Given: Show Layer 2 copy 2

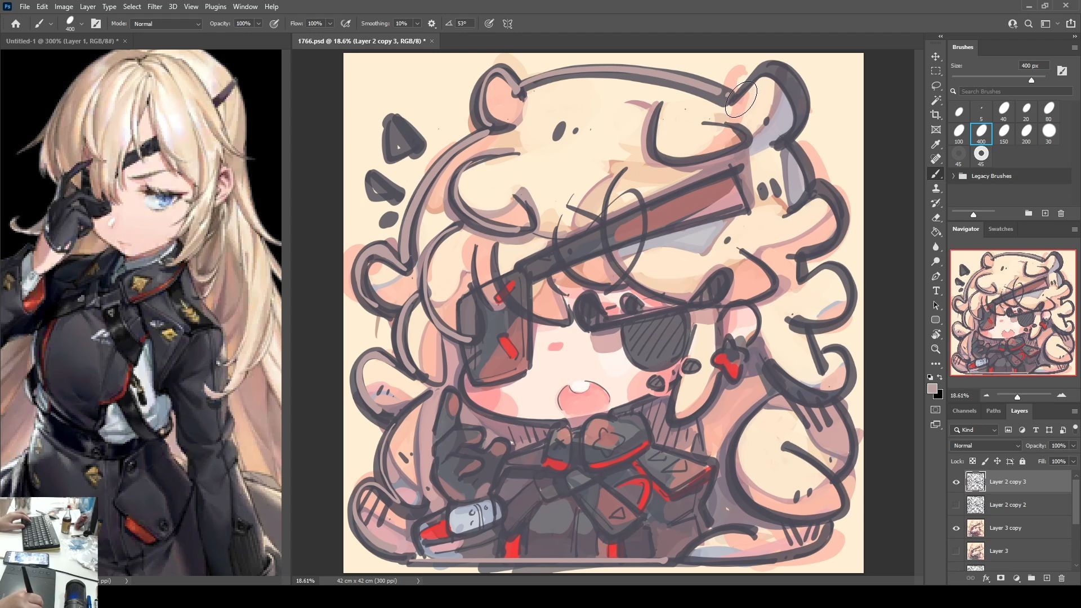Looking at the screenshot, I should [x=956, y=505].
